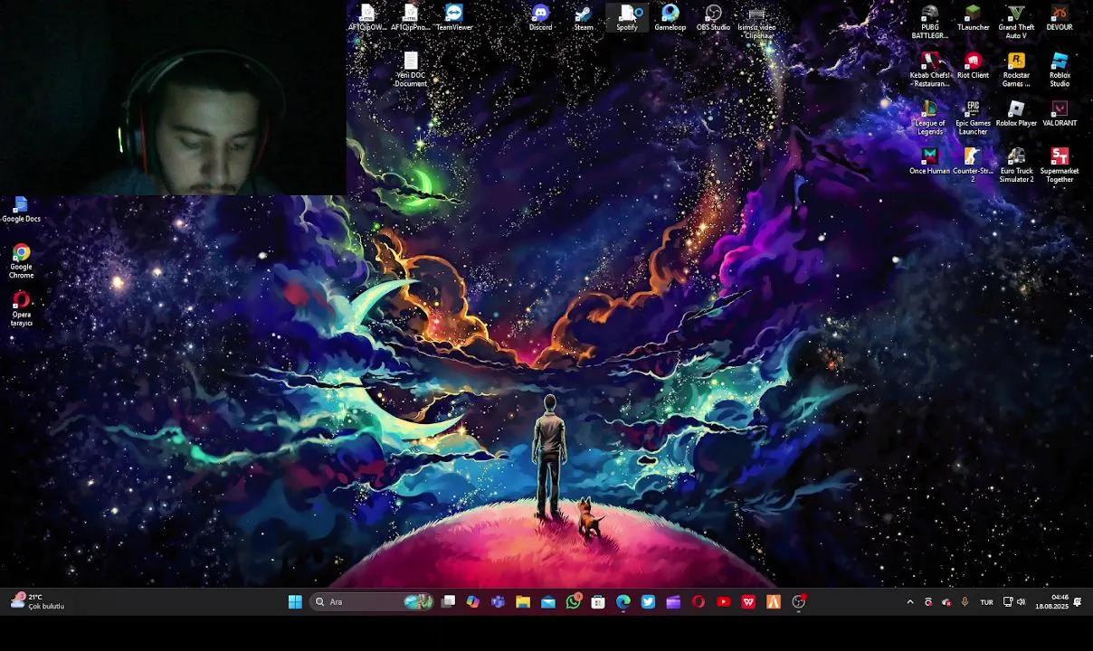Open WhatsApp from the taskbar

573,601
